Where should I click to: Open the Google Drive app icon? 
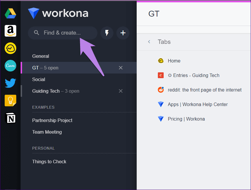[x=10, y=13]
